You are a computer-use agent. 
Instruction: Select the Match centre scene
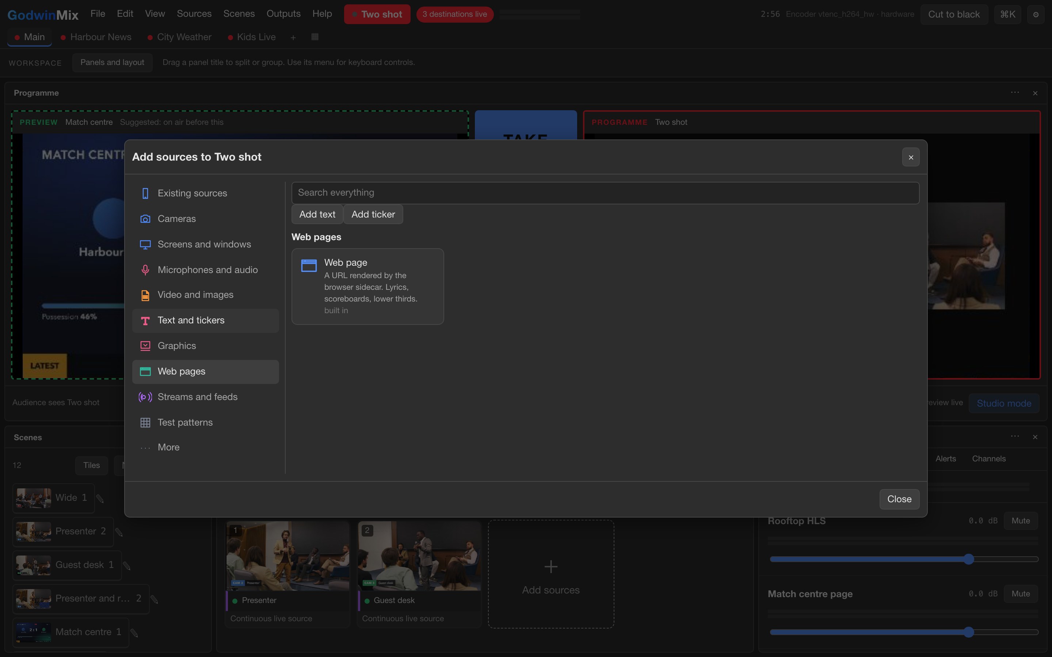tap(70, 633)
